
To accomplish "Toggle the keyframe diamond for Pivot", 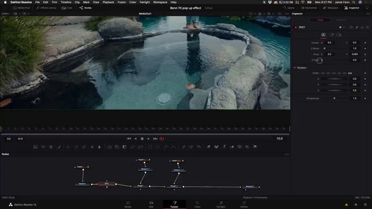I will click(x=365, y=54).
